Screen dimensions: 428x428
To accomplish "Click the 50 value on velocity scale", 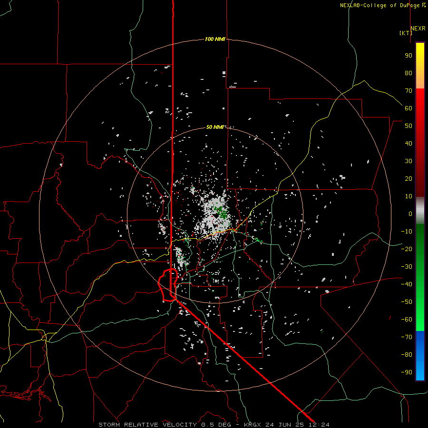I will point(409,126).
